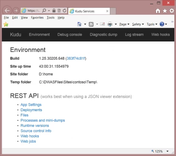Click the https address field
The height and width of the screenshot is (156, 176).
34,11
